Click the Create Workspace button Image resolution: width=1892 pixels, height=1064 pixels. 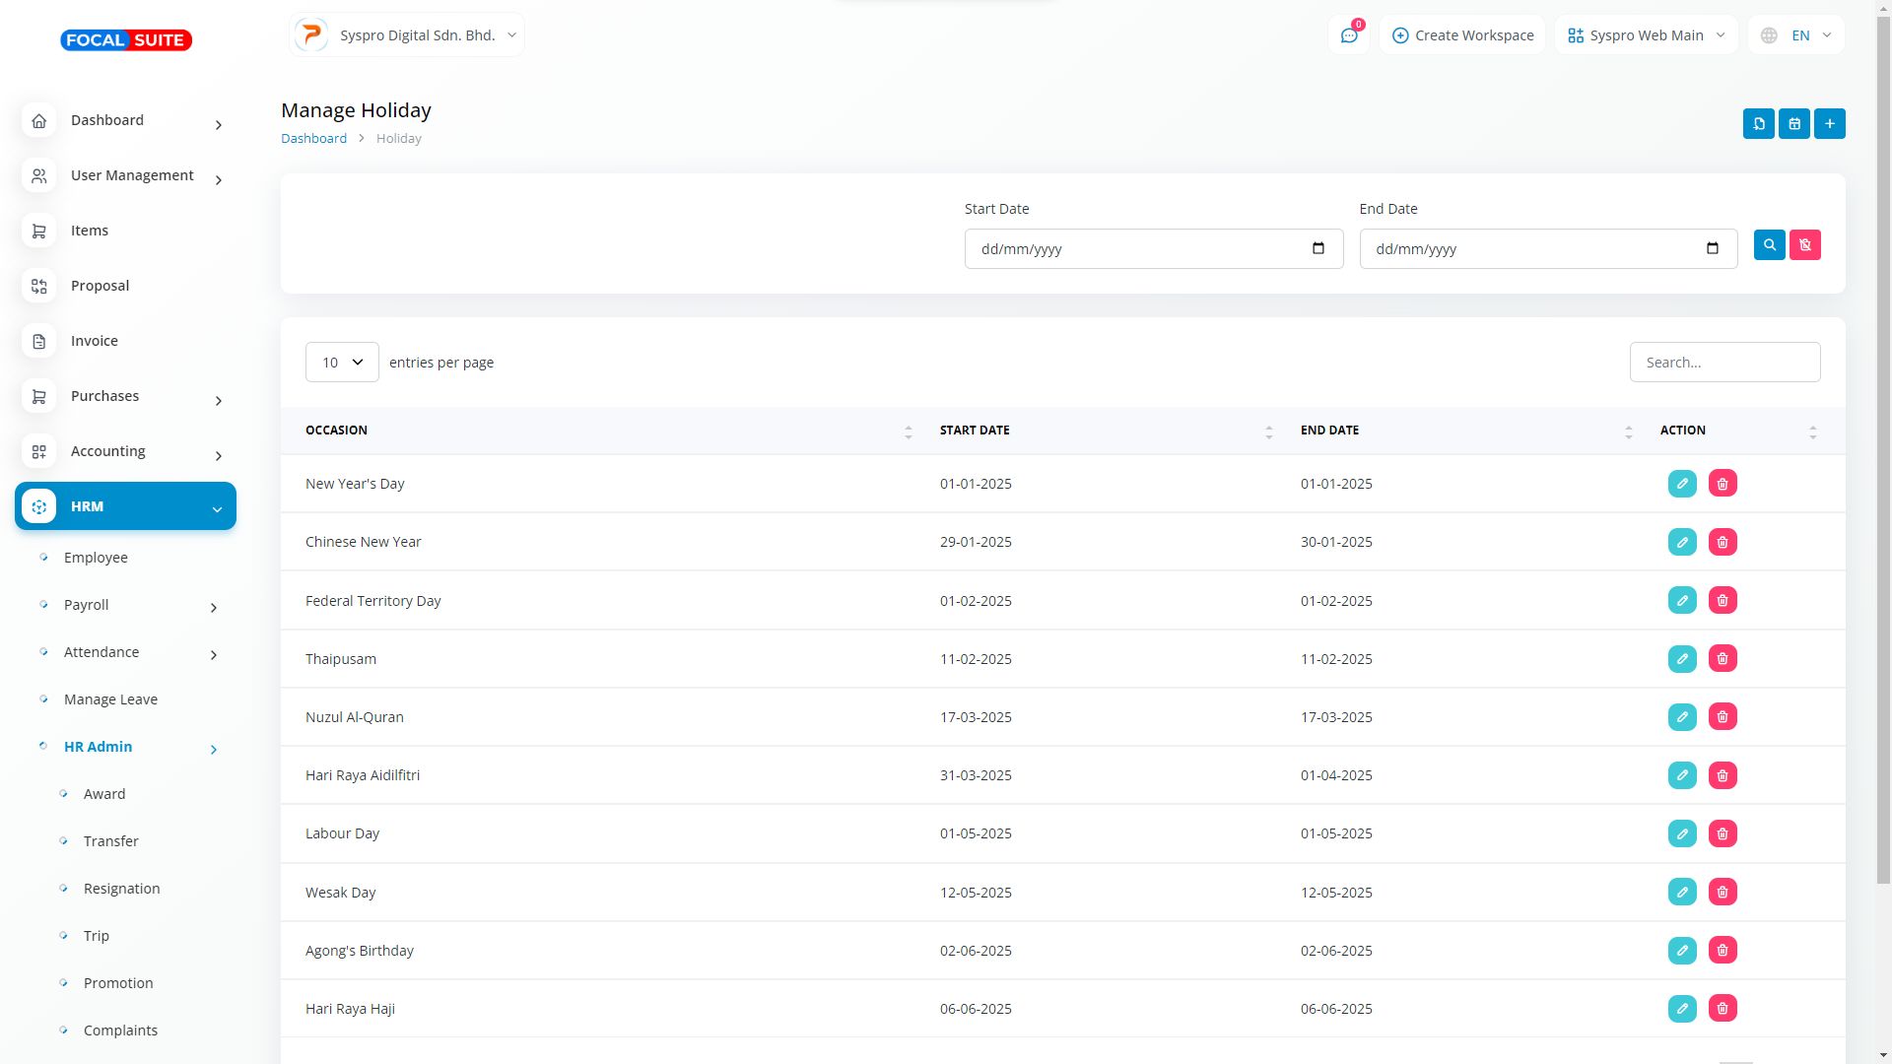1461,35
